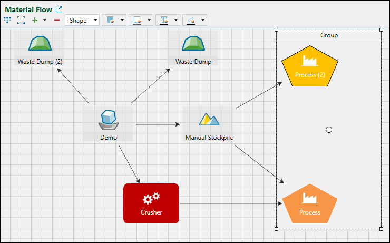390x243 pixels.
Task: Click the Group bottom-left resize handle
Action: click(276, 229)
